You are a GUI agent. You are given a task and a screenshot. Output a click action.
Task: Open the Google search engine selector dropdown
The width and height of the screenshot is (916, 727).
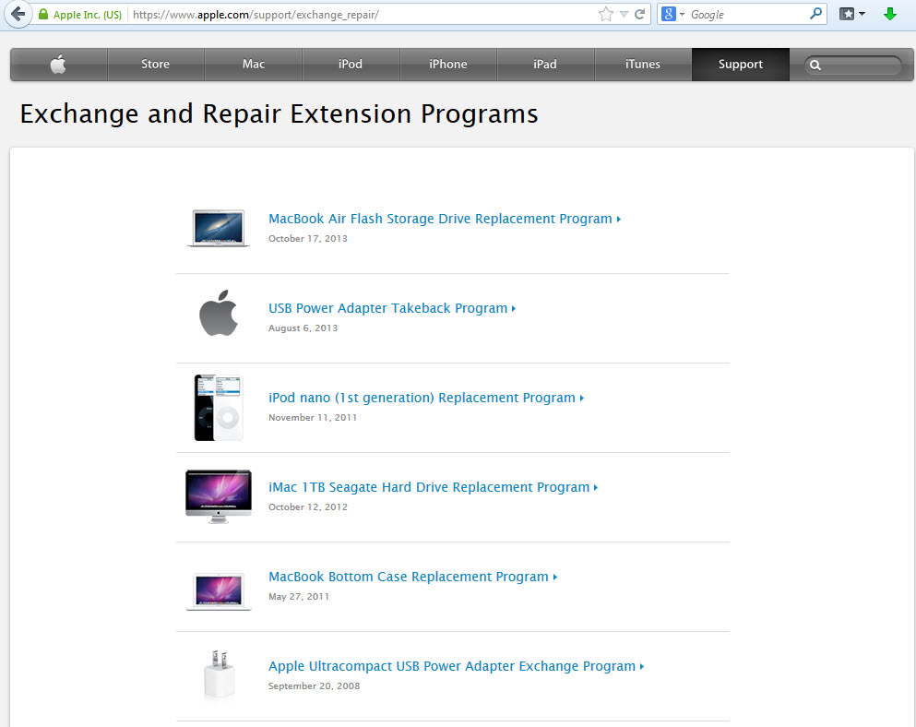tap(673, 14)
